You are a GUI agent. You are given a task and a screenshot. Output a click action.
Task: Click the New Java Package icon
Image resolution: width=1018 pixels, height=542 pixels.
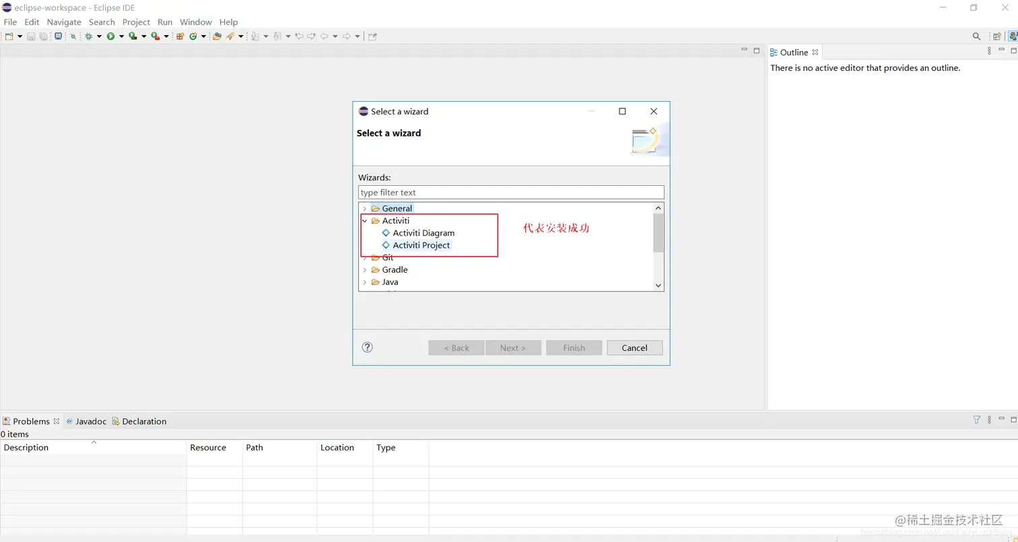click(x=180, y=36)
